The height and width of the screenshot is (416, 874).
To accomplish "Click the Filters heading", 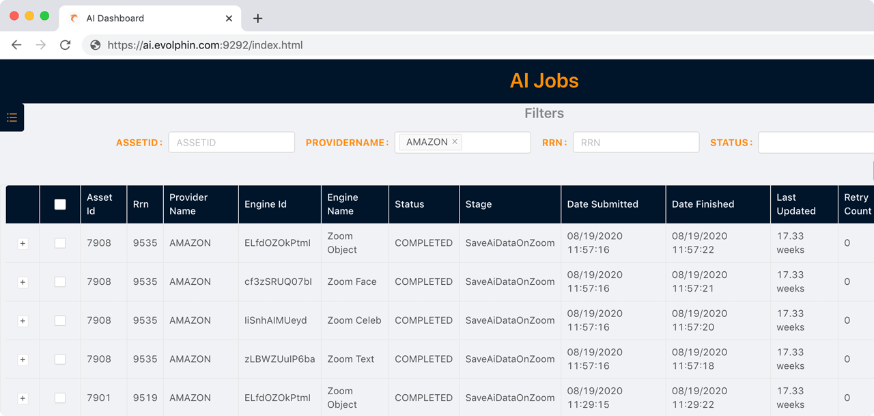I will [544, 113].
